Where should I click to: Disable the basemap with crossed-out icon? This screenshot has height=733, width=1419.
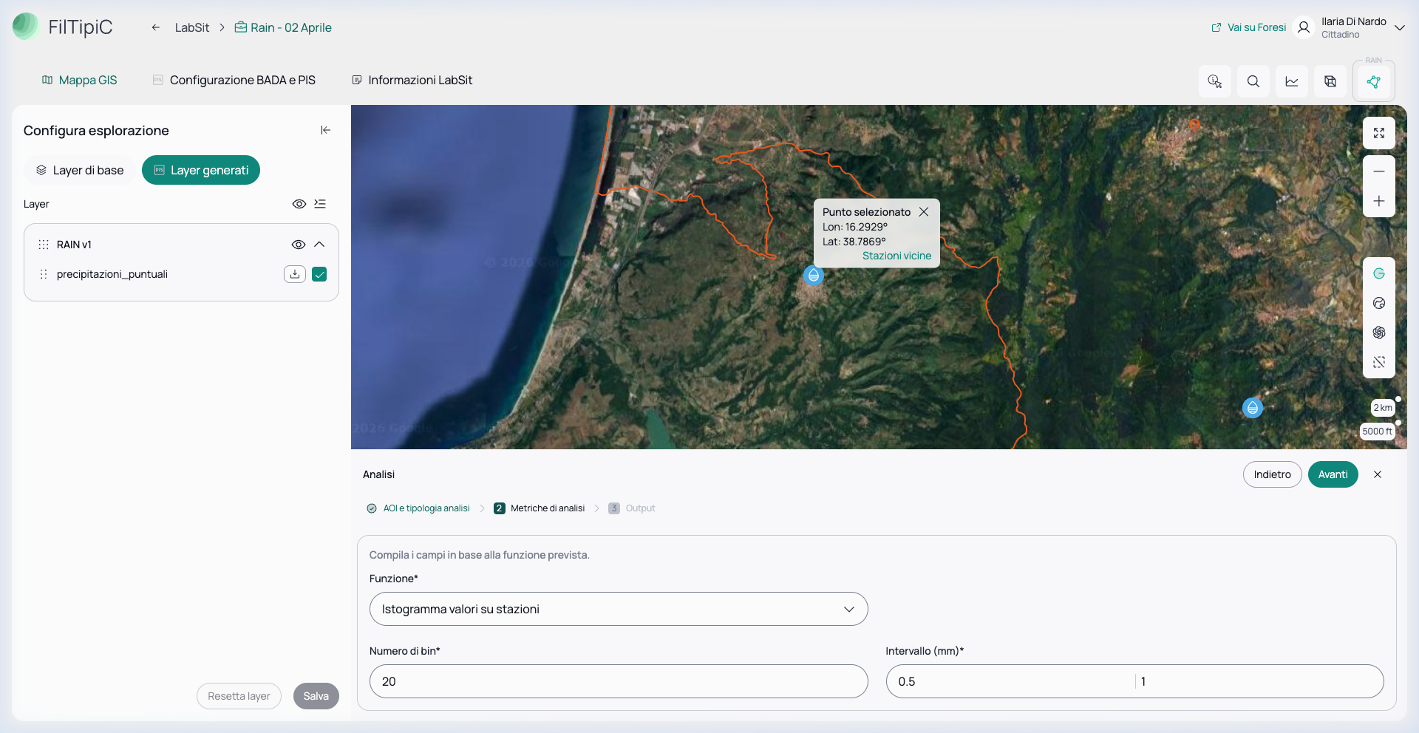1379,362
